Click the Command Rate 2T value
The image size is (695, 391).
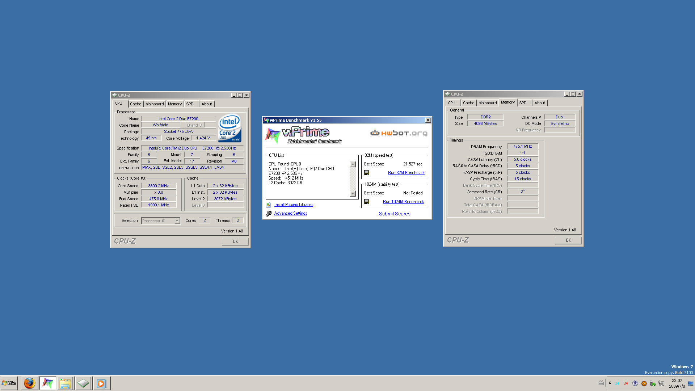523,192
